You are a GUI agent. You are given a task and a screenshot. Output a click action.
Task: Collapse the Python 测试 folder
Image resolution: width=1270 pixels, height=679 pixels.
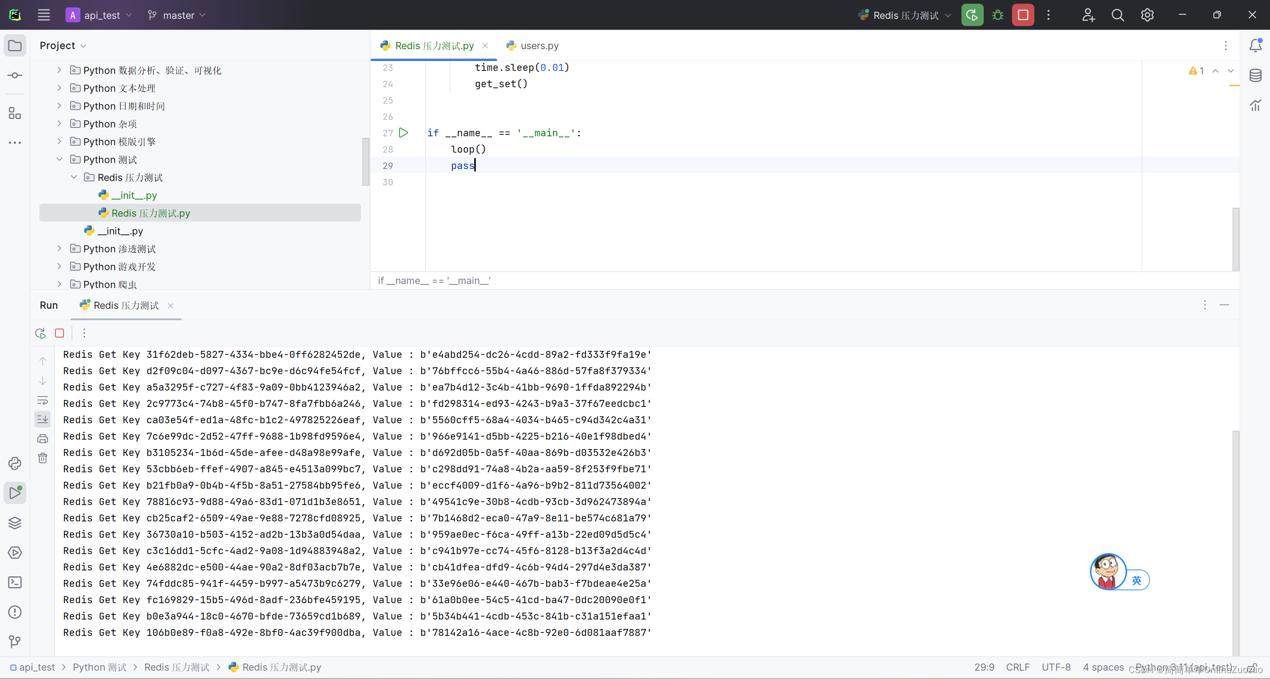point(60,160)
